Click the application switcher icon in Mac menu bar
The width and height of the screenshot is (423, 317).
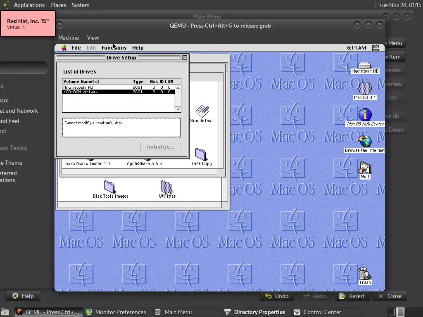(x=375, y=48)
